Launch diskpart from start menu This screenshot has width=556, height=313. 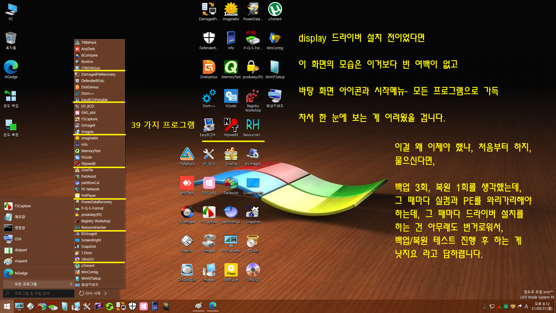click(38, 250)
